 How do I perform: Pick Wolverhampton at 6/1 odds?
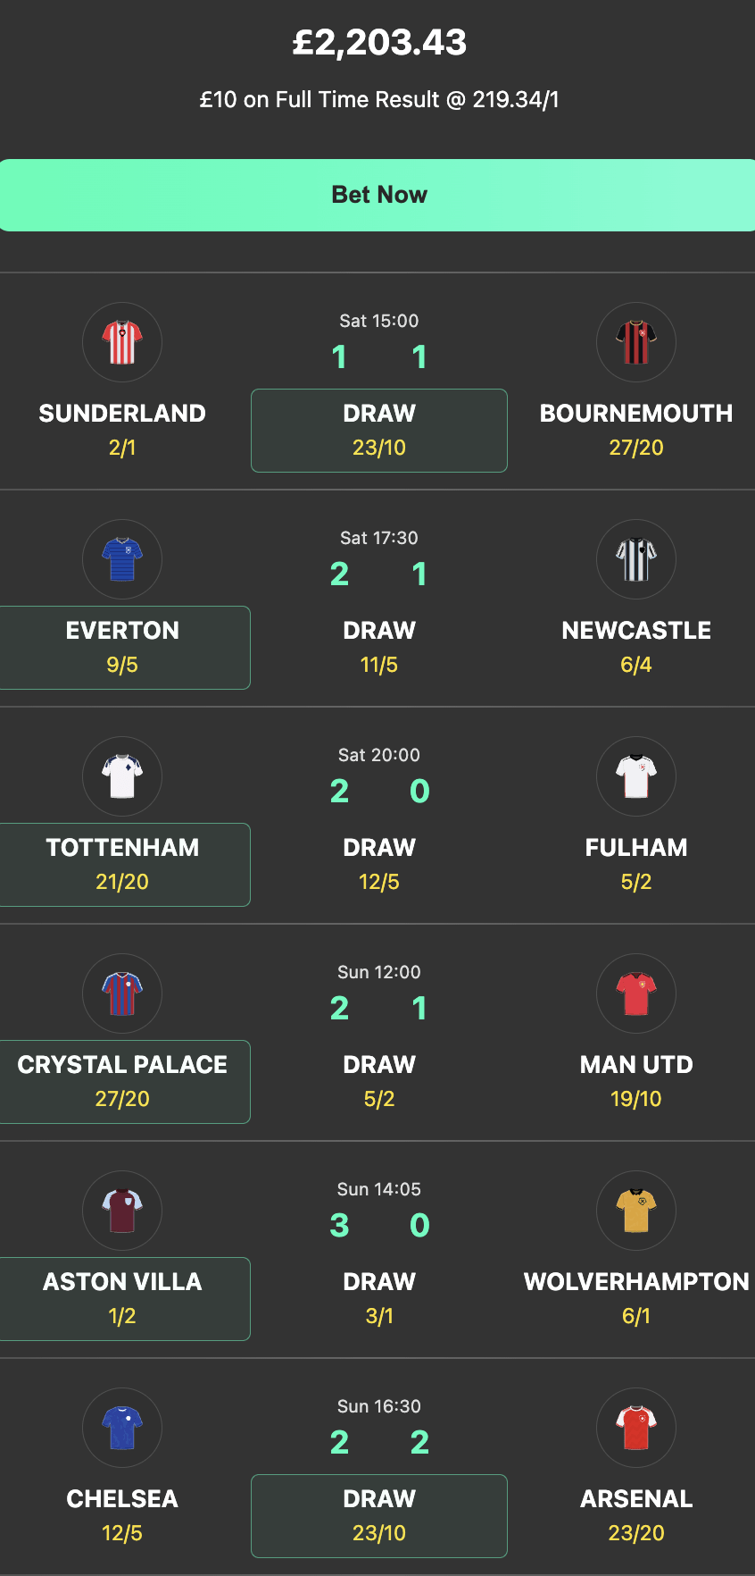click(x=636, y=1298)
